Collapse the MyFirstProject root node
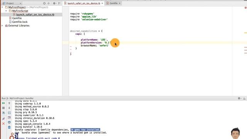The width and height of the screenshot is (247, 139). (2, 7)
